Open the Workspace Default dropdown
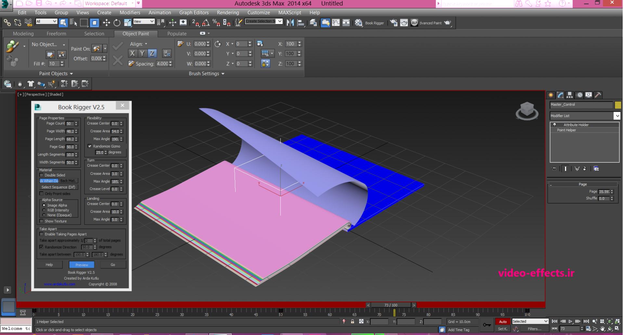Screen dimensions: 624x335 [x=109, y=4]
